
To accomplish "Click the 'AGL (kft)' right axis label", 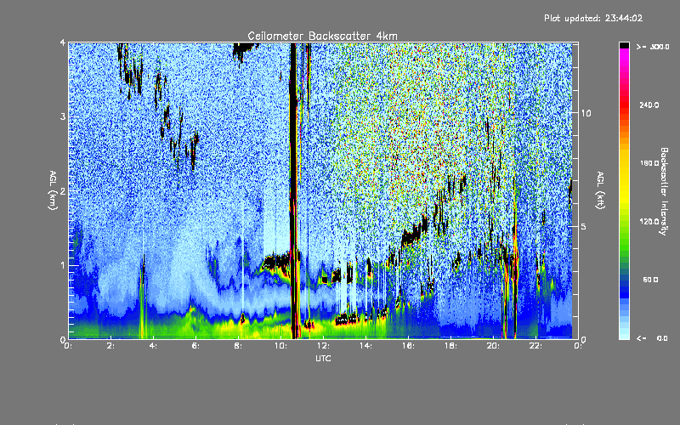I will [600, 190].
